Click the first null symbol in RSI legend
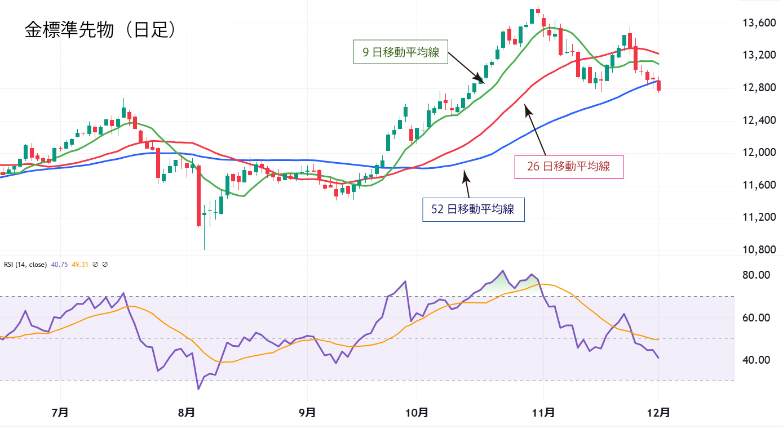Image resolution: width=783 pixels, height=429 pixels. (x=95, y=264)
